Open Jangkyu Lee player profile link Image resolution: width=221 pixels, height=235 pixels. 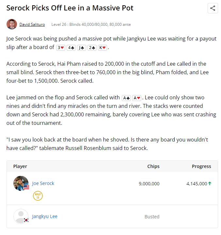(45, 216)
